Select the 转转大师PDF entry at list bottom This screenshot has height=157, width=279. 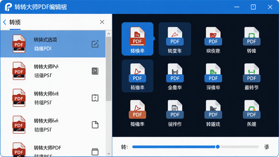coord(47,148)
